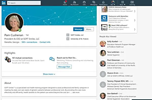Screen dimensions: 152x100
Task: Open the Notifications bell icon
Action: [103, 3]
